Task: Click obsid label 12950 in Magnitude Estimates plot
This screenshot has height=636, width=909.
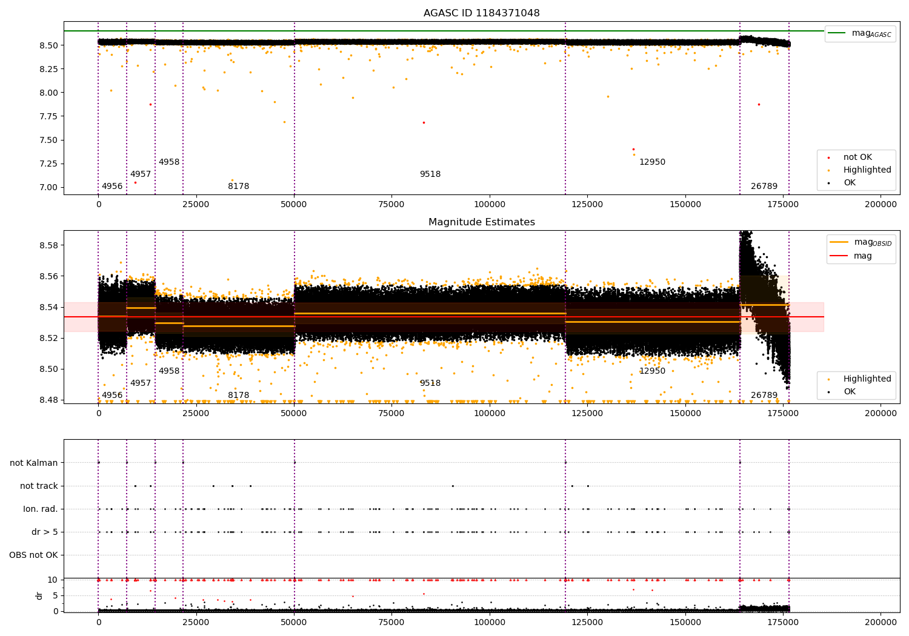Action: pyautogui.click(x=652, y=371)
